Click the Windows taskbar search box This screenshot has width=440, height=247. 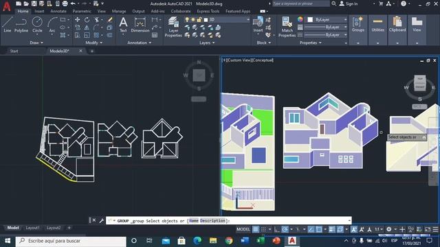click(x=71, y=241)
